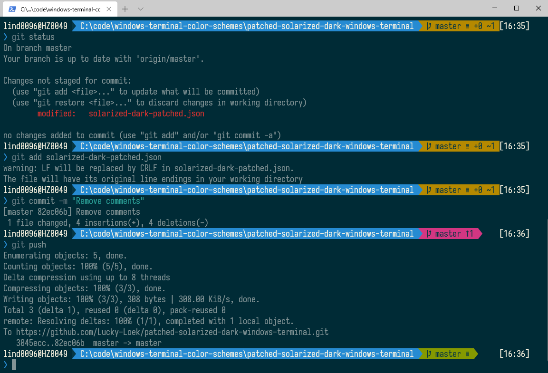
Task: Click the last '[16:36]' timestamp
Action: [514, 354]
